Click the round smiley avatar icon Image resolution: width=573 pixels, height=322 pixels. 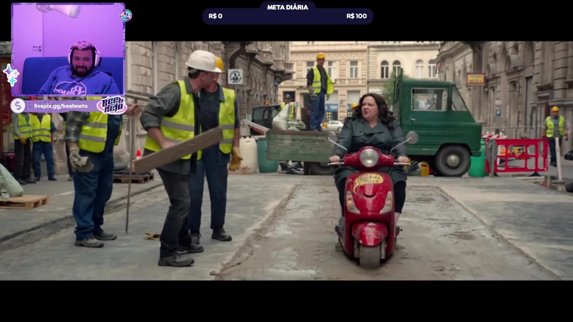tap(126, 15)
